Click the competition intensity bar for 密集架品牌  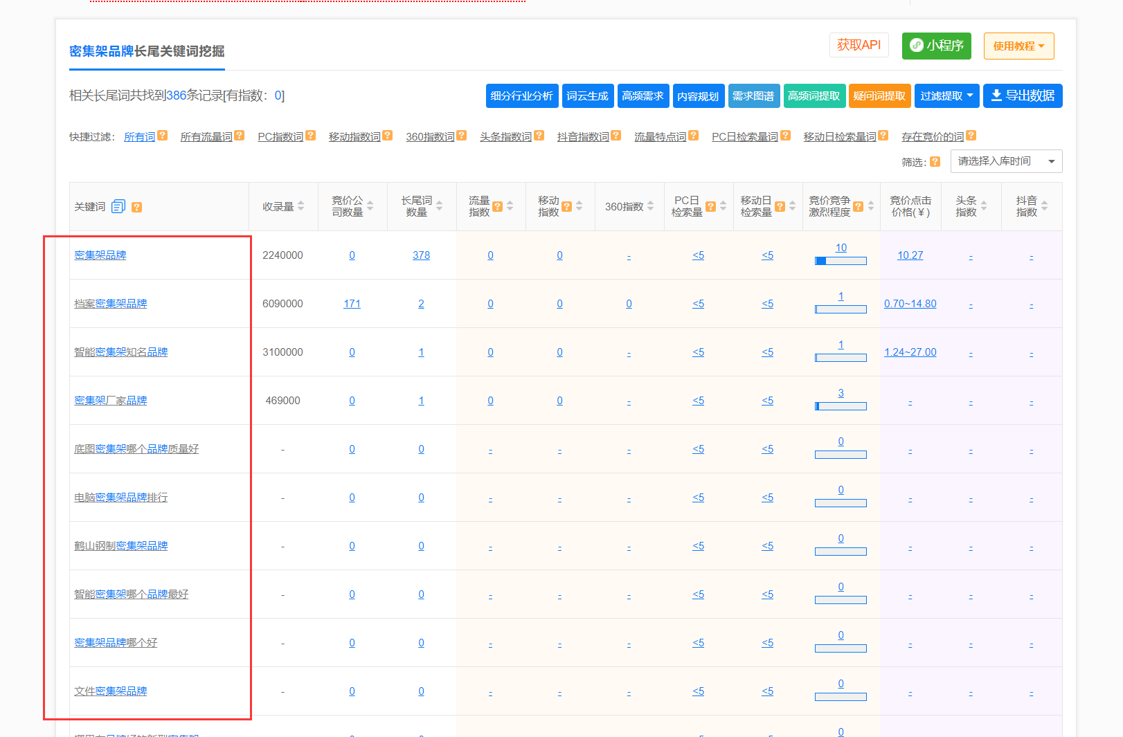(x=841, y=261)
